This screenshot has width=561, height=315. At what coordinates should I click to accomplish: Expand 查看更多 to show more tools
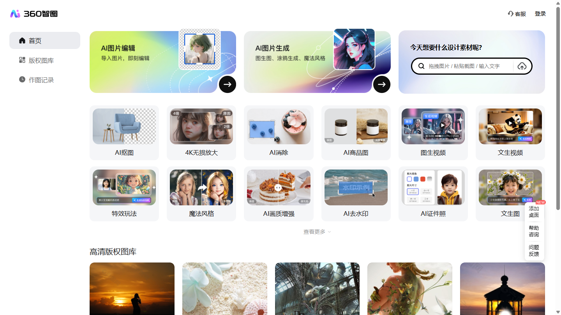tap(317, 232)
